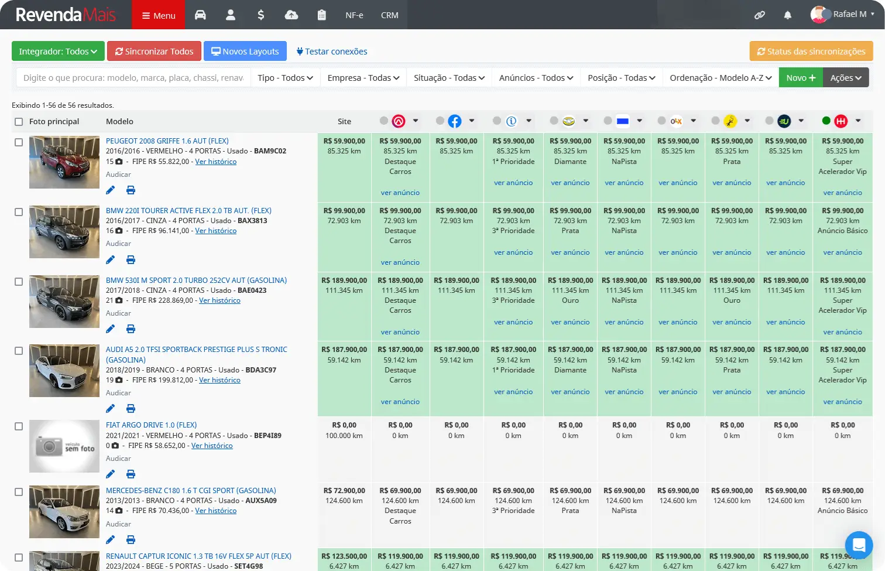This screenshot has width=885, height=571.
Task: Edit the Mercedes-Benz C180 pencil icon
Action: click(x=111, y=540)
